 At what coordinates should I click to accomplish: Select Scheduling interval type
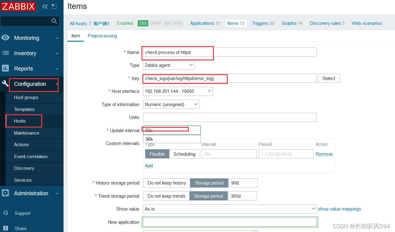(x=184, y=154)
